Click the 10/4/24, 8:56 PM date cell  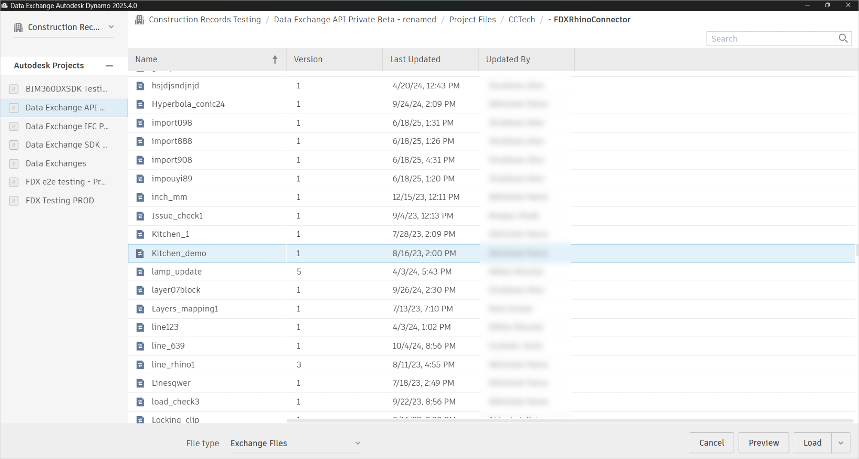click(x=424, y=346)
